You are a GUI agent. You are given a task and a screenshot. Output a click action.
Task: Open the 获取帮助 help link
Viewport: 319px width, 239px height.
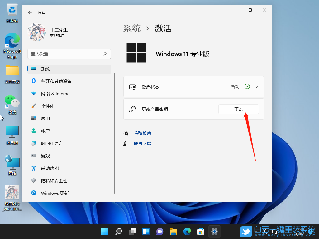tap(142, 133)
